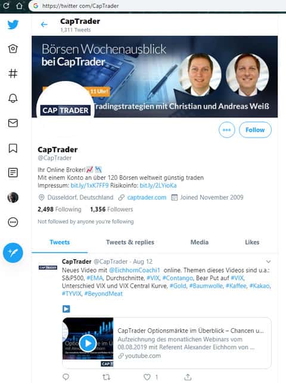
Task: Open the captrader.com website link
Action: [147, 197]
